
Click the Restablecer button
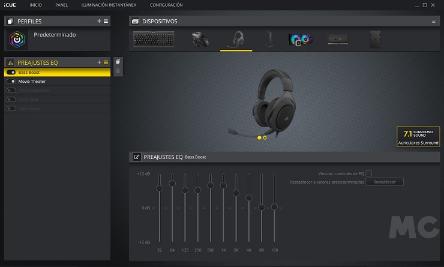[385, 182]
